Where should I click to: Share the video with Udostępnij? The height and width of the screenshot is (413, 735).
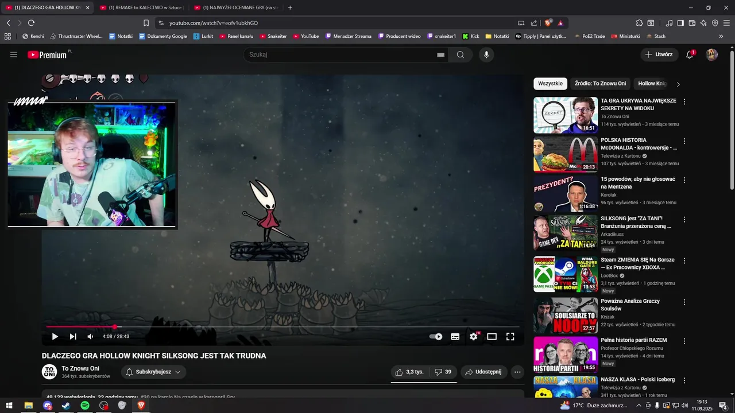(x=483, y=372)
